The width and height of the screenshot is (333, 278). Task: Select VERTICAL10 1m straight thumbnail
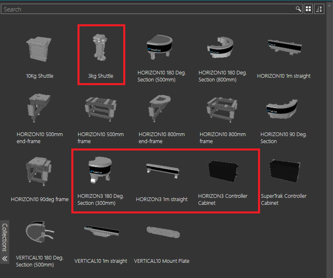pyautogui.click(x=102, y=231)
